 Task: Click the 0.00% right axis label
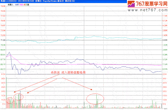pyautogui.click(x=165, y=40)
